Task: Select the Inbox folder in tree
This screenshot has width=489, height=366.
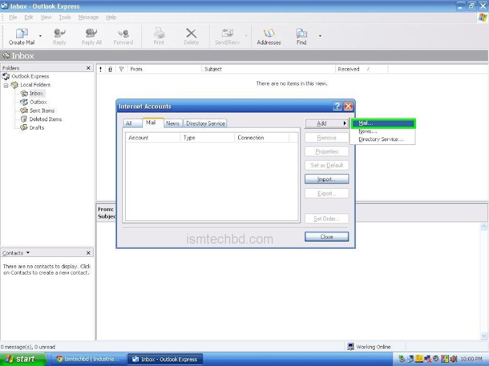Action: (x=36, y=94)
